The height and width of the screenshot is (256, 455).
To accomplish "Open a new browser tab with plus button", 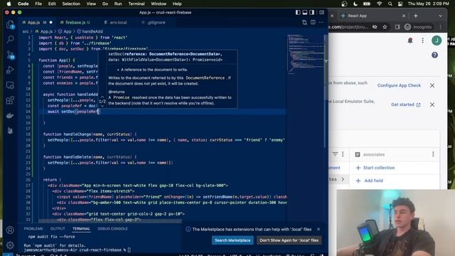I will coord(415,16).
